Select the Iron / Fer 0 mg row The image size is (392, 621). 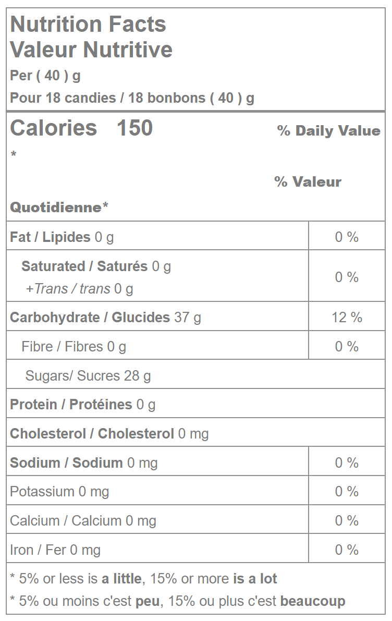point(55,550)
